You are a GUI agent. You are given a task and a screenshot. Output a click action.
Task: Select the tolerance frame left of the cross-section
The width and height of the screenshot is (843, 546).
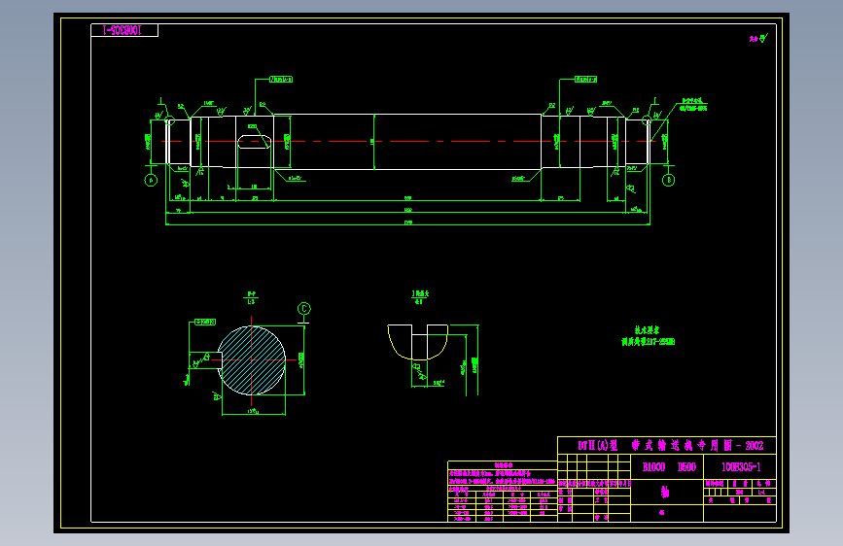205,322
